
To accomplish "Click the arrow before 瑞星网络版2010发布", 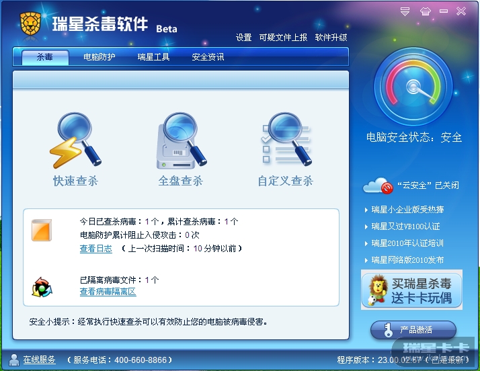I will point(366,261).
